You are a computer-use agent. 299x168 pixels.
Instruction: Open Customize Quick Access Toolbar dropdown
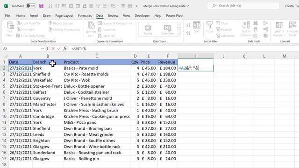click(136, 6)
